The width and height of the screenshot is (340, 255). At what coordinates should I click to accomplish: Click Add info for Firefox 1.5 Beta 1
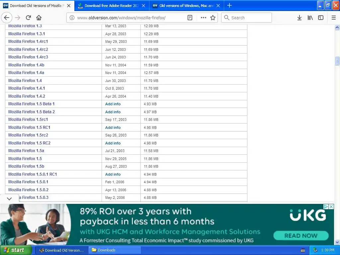(x=113, y=104)
